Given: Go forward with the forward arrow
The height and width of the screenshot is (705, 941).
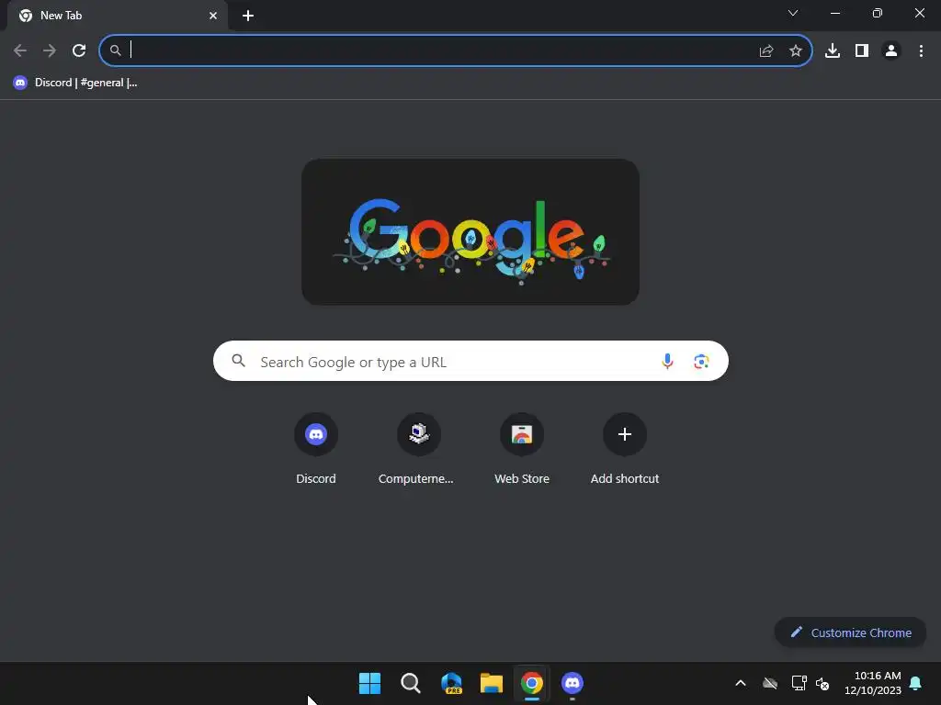Looking at the screenshot, I should pos(50,50).
